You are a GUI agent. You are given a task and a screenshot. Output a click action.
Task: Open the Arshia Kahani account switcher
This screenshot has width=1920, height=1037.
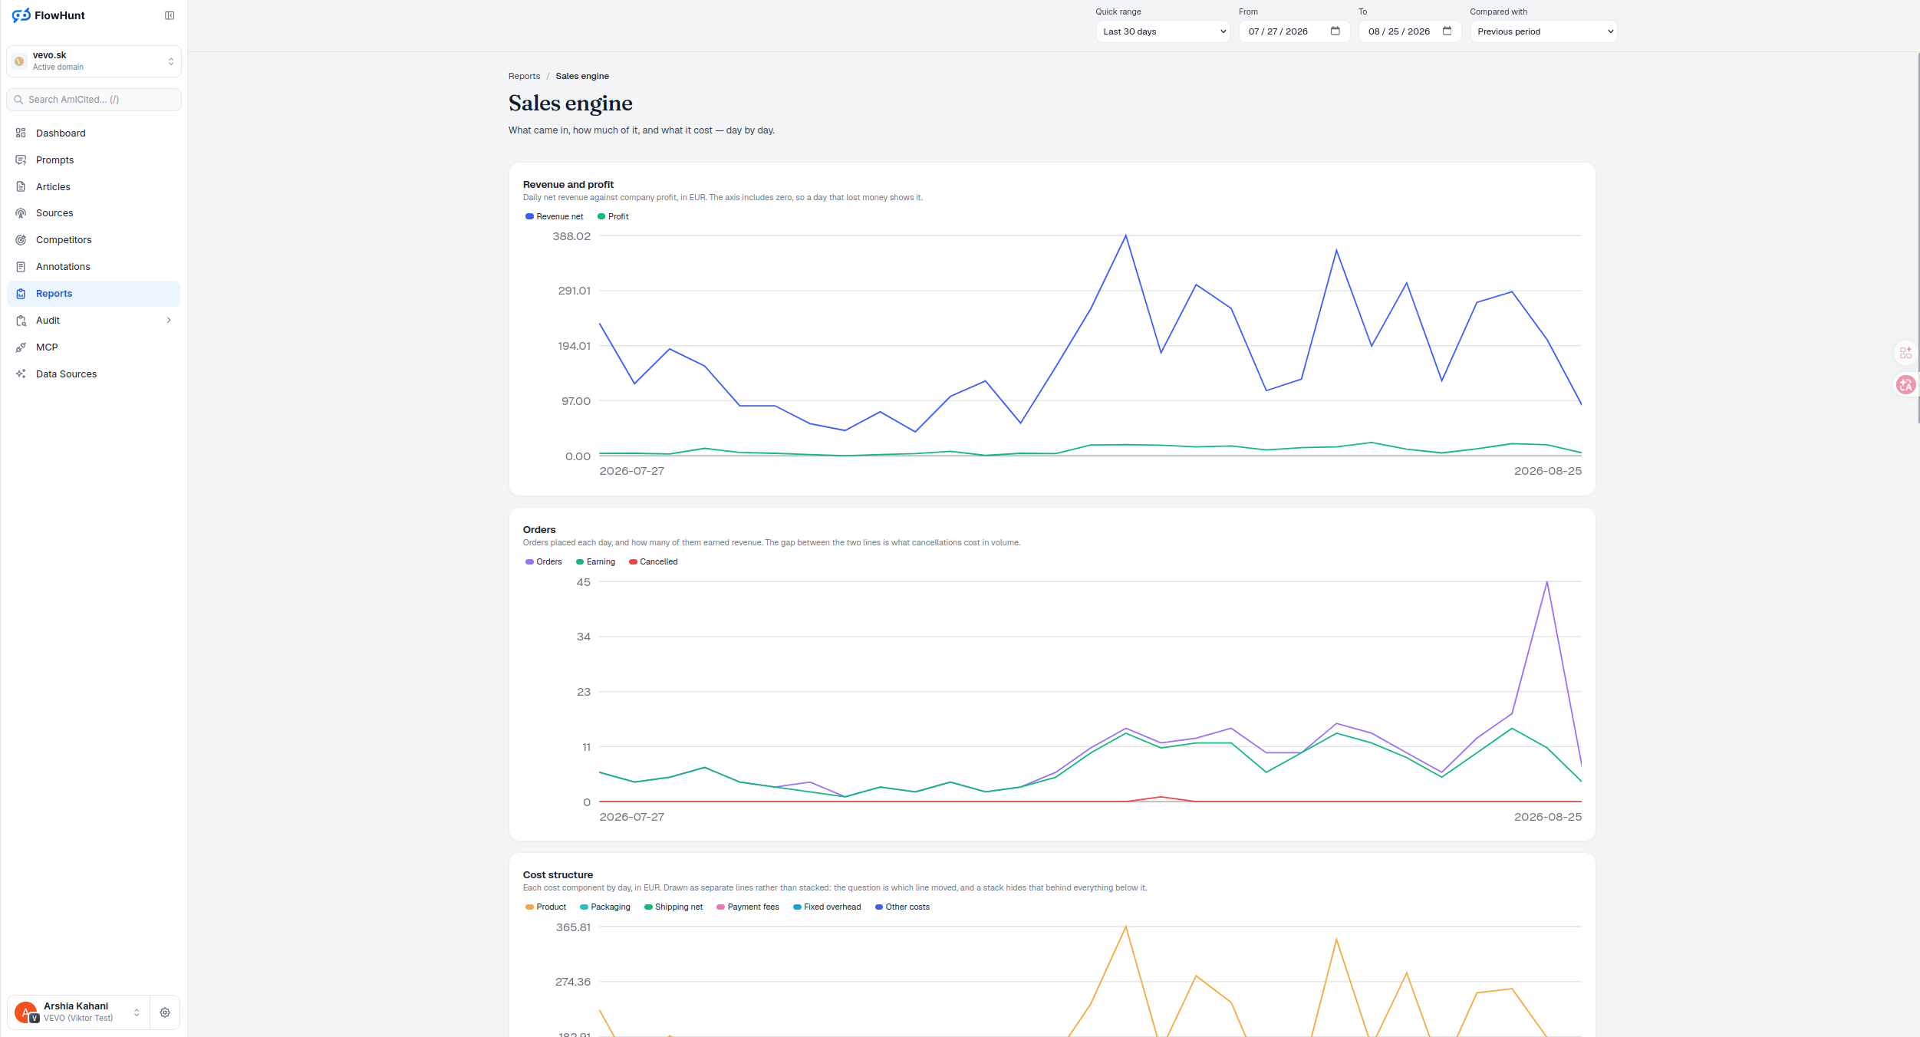click(78, 1012)
